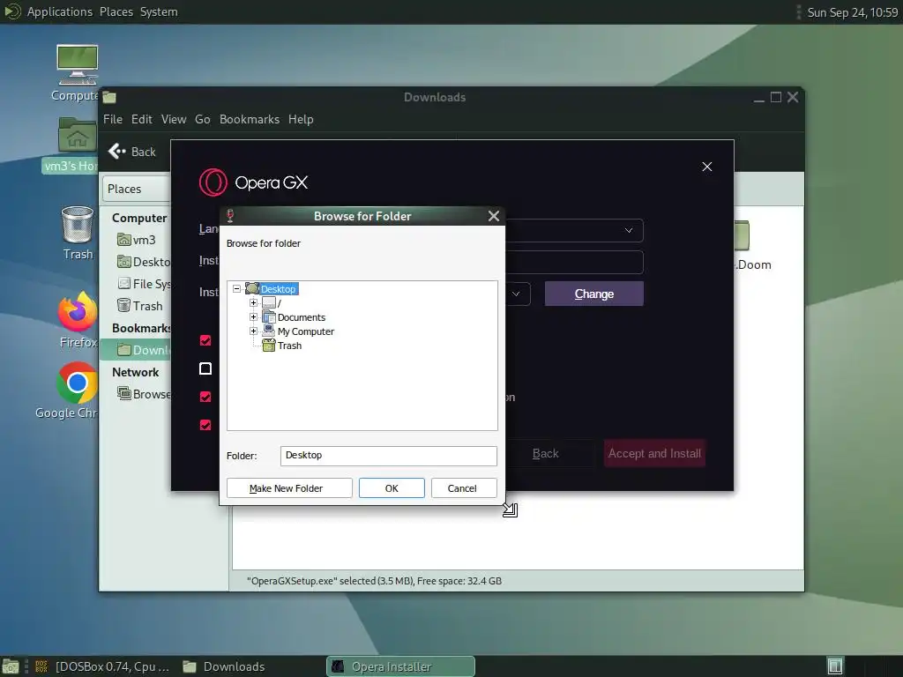The image size is (903, 677).
Task: Switch to Opera Installer in taskbar
Action: coord(401,666)
